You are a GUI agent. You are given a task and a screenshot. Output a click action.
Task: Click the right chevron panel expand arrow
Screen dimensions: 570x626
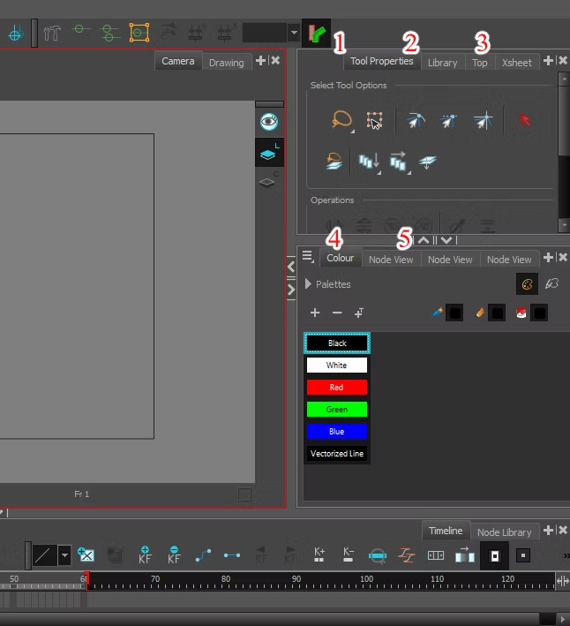[291, 290]
